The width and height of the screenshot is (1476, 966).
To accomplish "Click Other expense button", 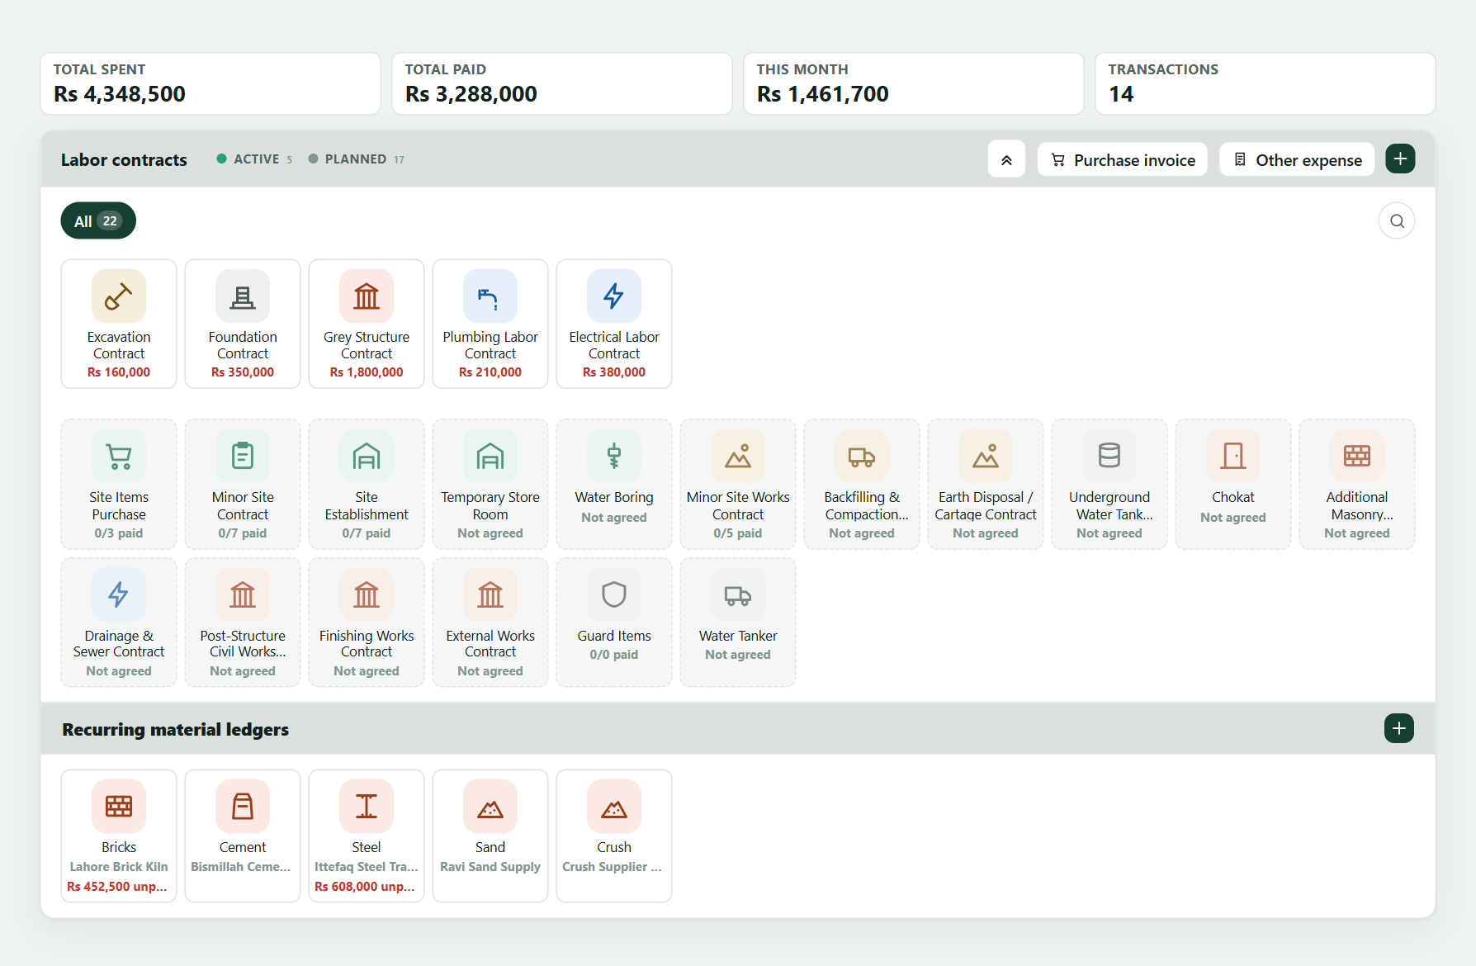I will coord(1297,159).
